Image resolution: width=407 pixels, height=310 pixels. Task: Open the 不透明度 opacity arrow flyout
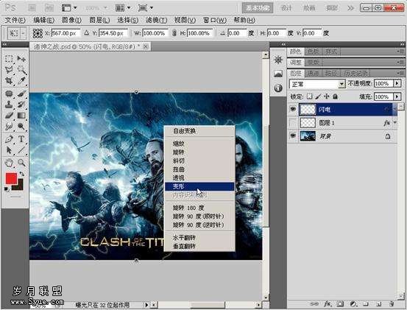pyautogui.click(x=397, y=84)
